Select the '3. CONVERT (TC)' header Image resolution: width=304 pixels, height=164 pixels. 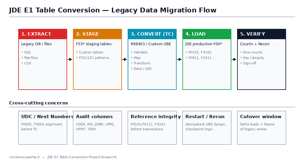(x=152, y=34)
